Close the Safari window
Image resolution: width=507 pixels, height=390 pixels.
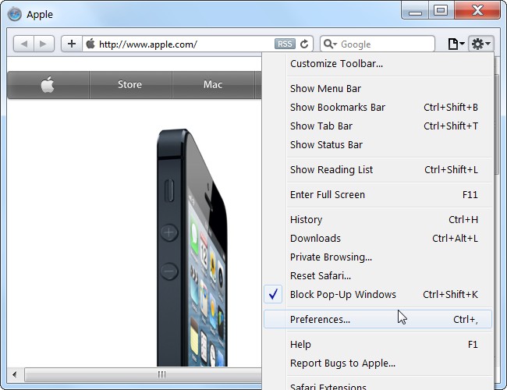477,10
